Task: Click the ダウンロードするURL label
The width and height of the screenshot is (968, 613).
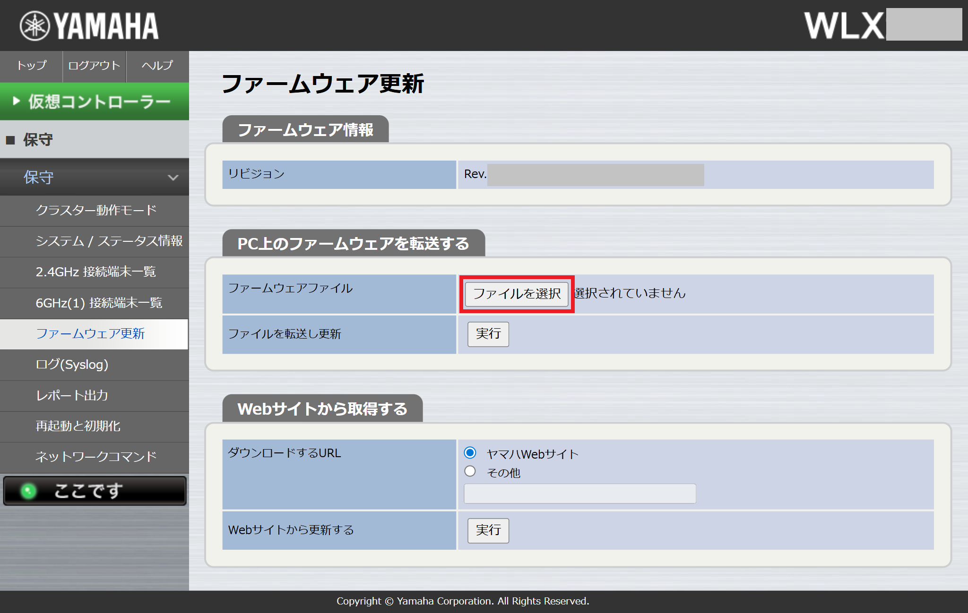Action: 284,453
